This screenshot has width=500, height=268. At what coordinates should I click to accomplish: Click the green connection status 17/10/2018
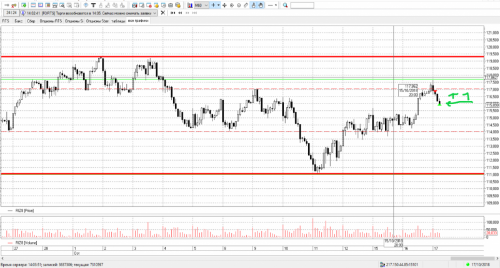(x=477, y=264)
